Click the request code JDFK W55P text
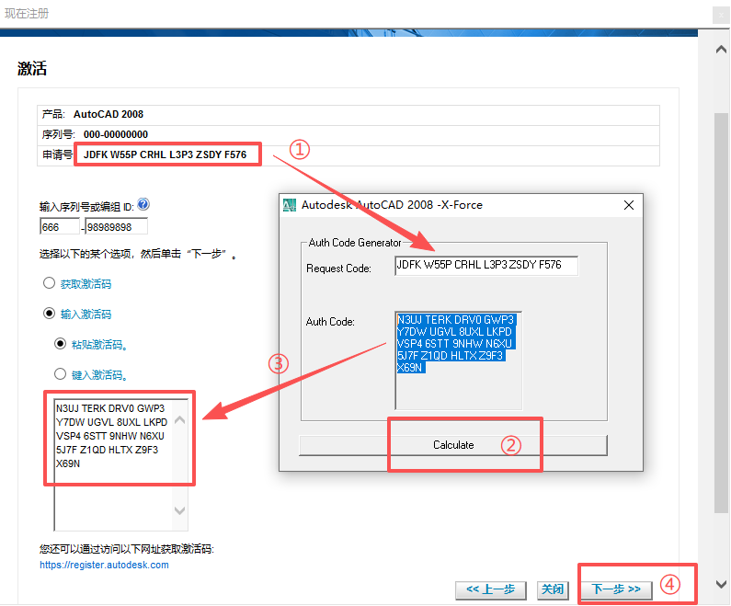 click(165, 154)
